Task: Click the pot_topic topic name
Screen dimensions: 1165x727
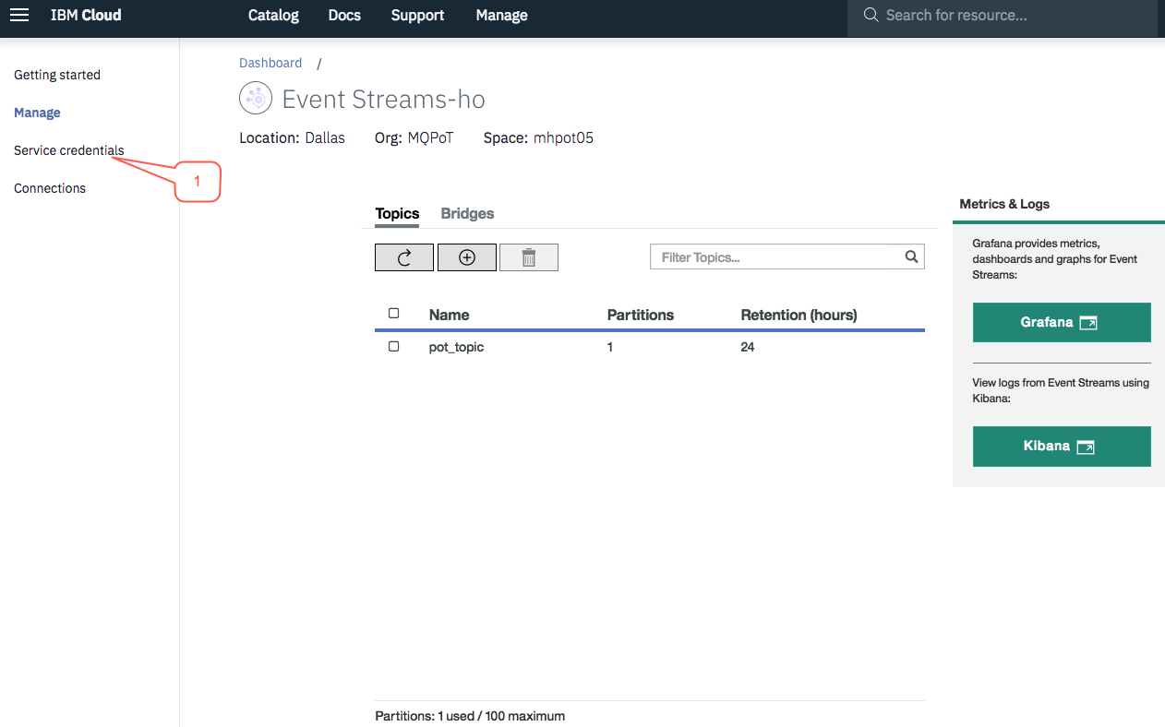Action: point(456,347)
